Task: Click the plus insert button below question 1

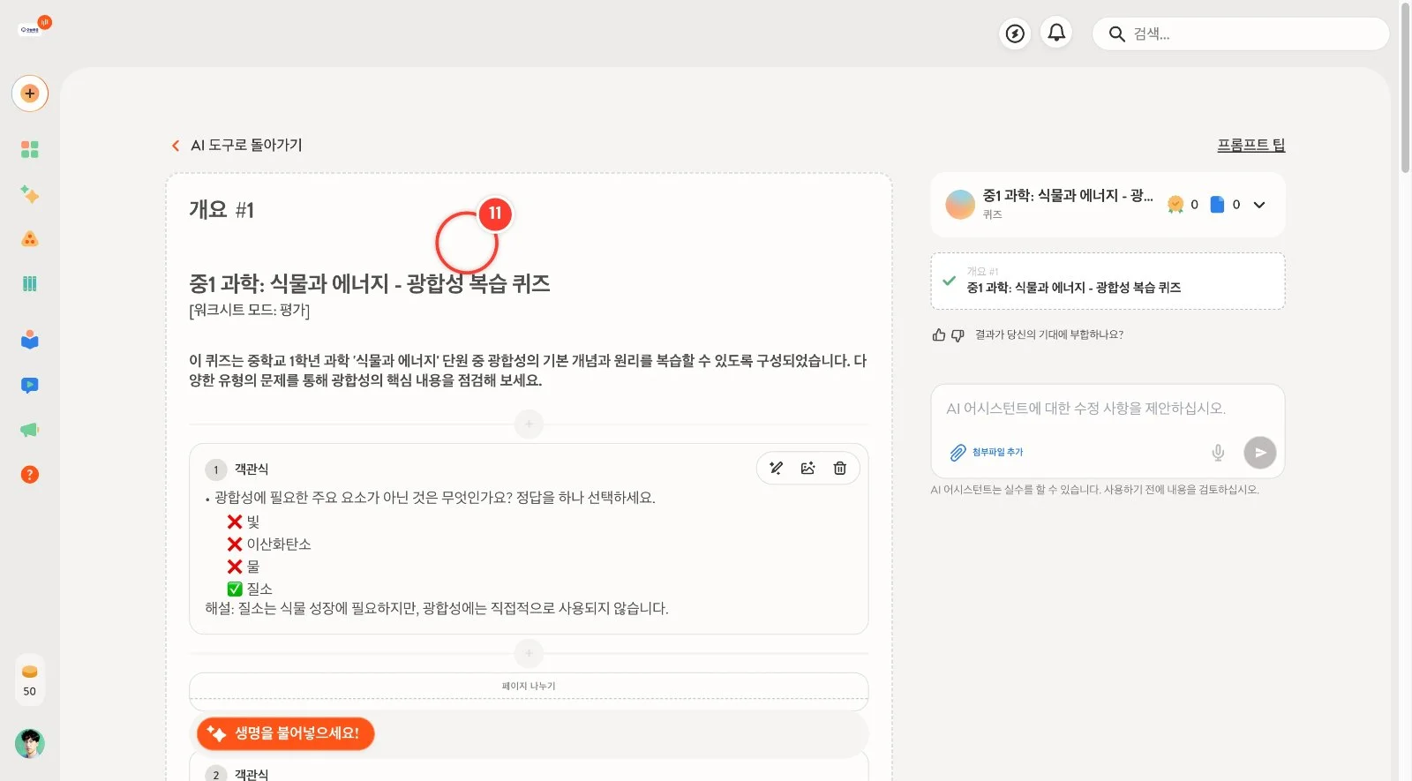Action: tap(529, 654)
